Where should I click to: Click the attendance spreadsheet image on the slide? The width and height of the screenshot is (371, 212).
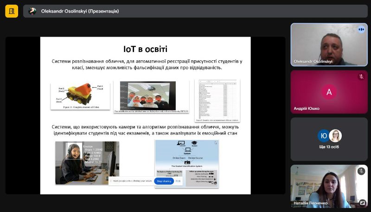217,99
